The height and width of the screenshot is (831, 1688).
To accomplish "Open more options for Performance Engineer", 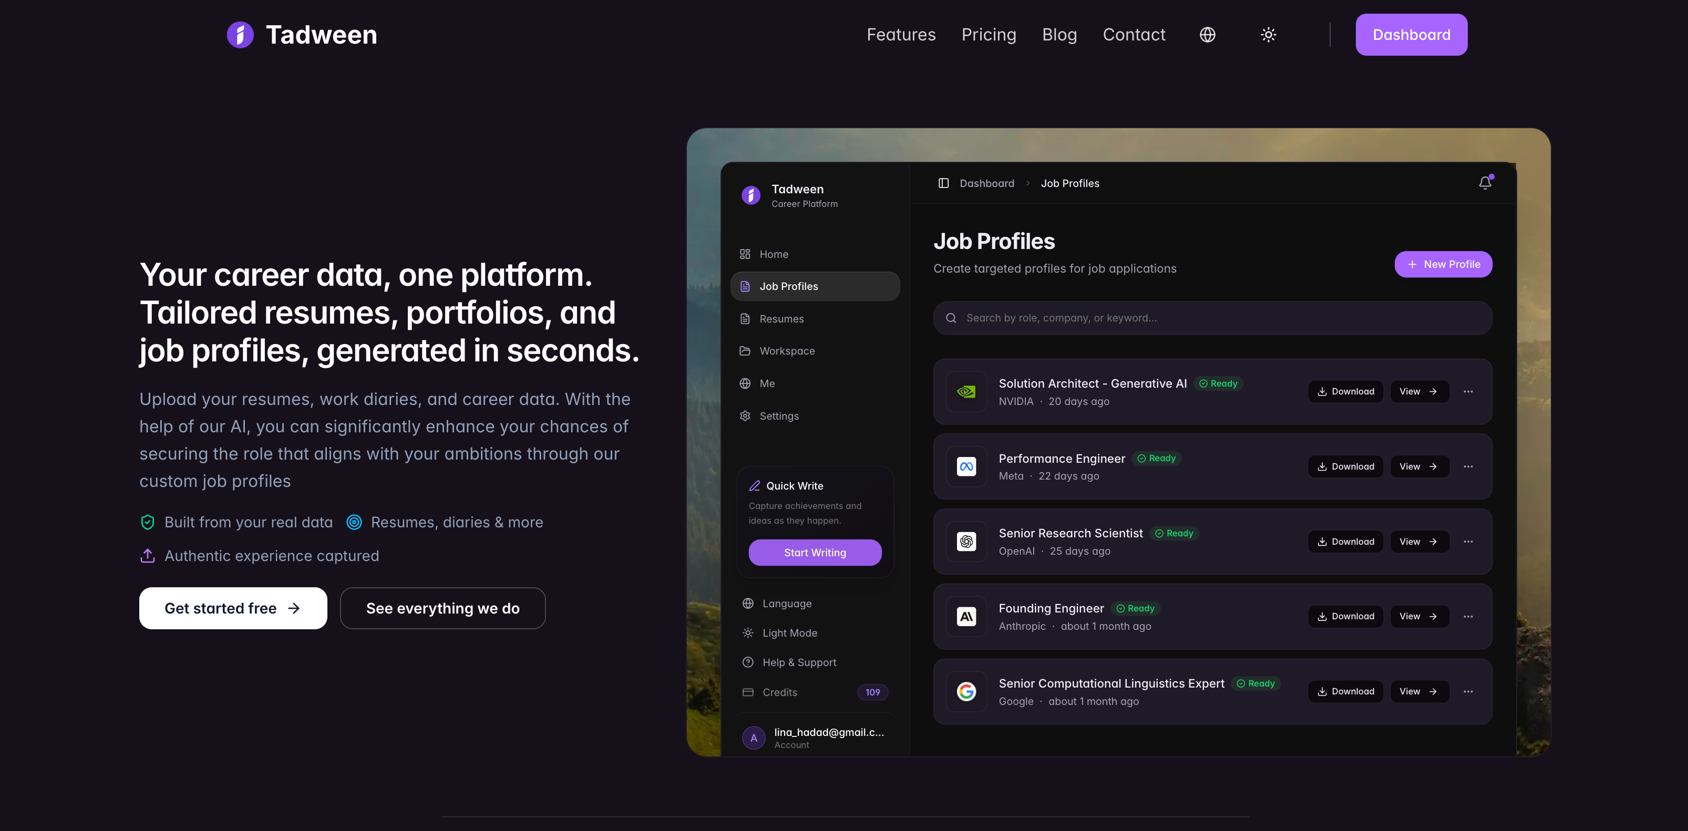I will tap(1468, 467).
